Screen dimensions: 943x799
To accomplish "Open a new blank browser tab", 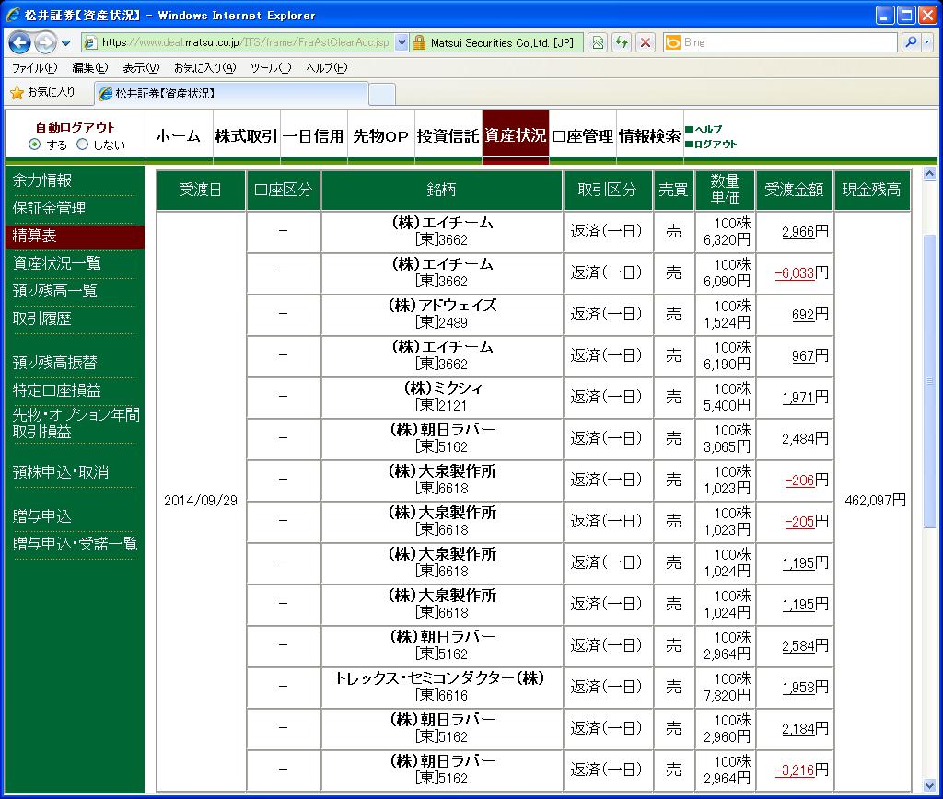I will (x=382, y=95).
